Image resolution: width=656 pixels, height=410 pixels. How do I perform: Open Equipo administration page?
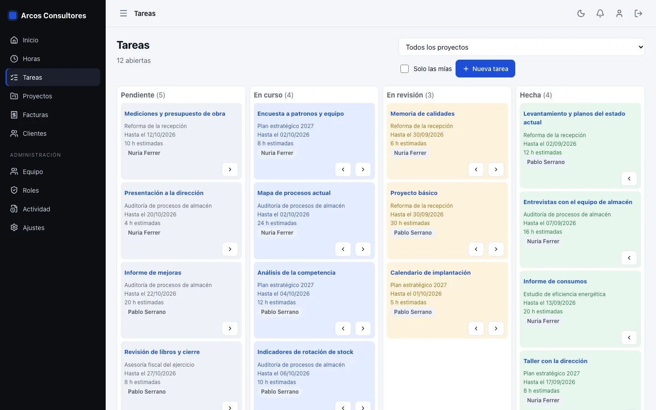pyautogui.click(x=53, y=172)
